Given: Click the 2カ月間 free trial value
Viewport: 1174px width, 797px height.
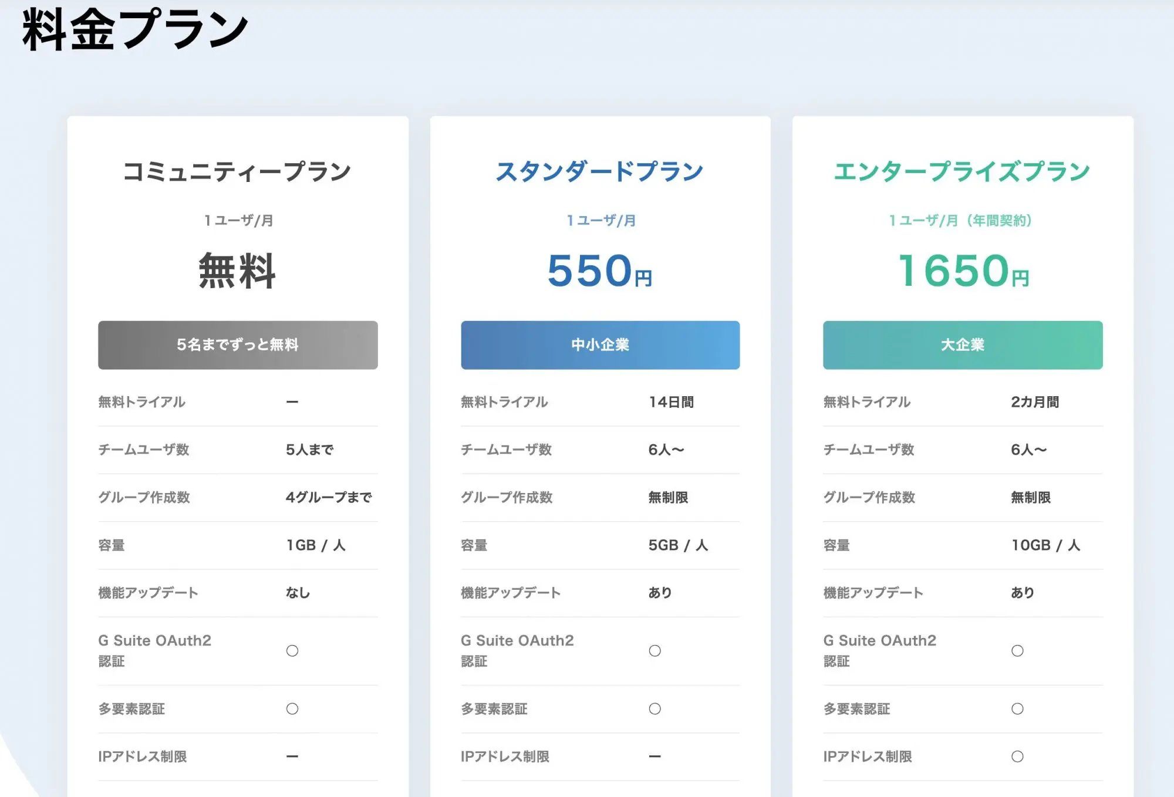Looking at the screenshot, I should point(1035,402).
